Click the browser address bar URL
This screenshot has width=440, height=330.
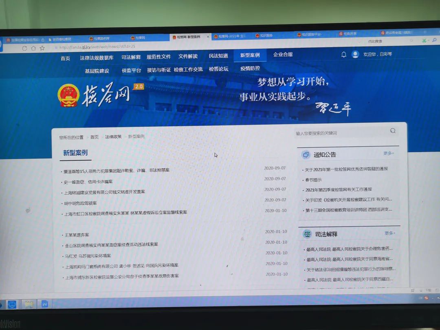[97, 47]
